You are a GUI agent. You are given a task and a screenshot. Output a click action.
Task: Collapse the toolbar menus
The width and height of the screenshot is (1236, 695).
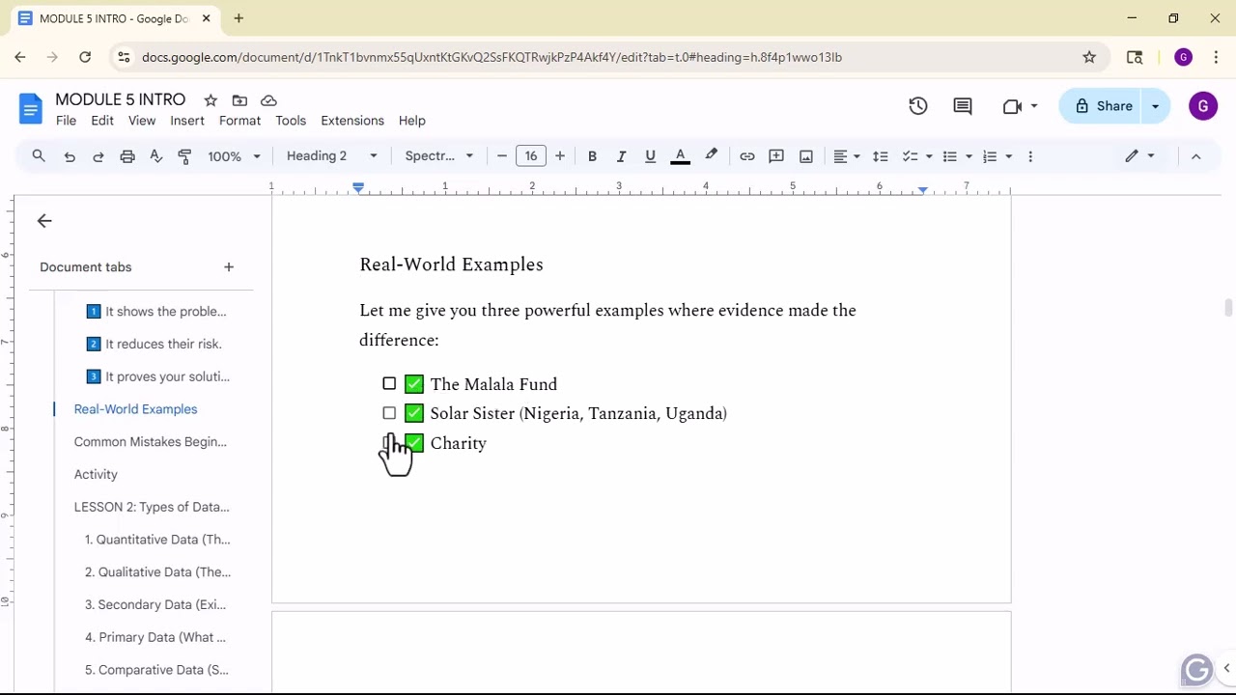click(1195, 156)
